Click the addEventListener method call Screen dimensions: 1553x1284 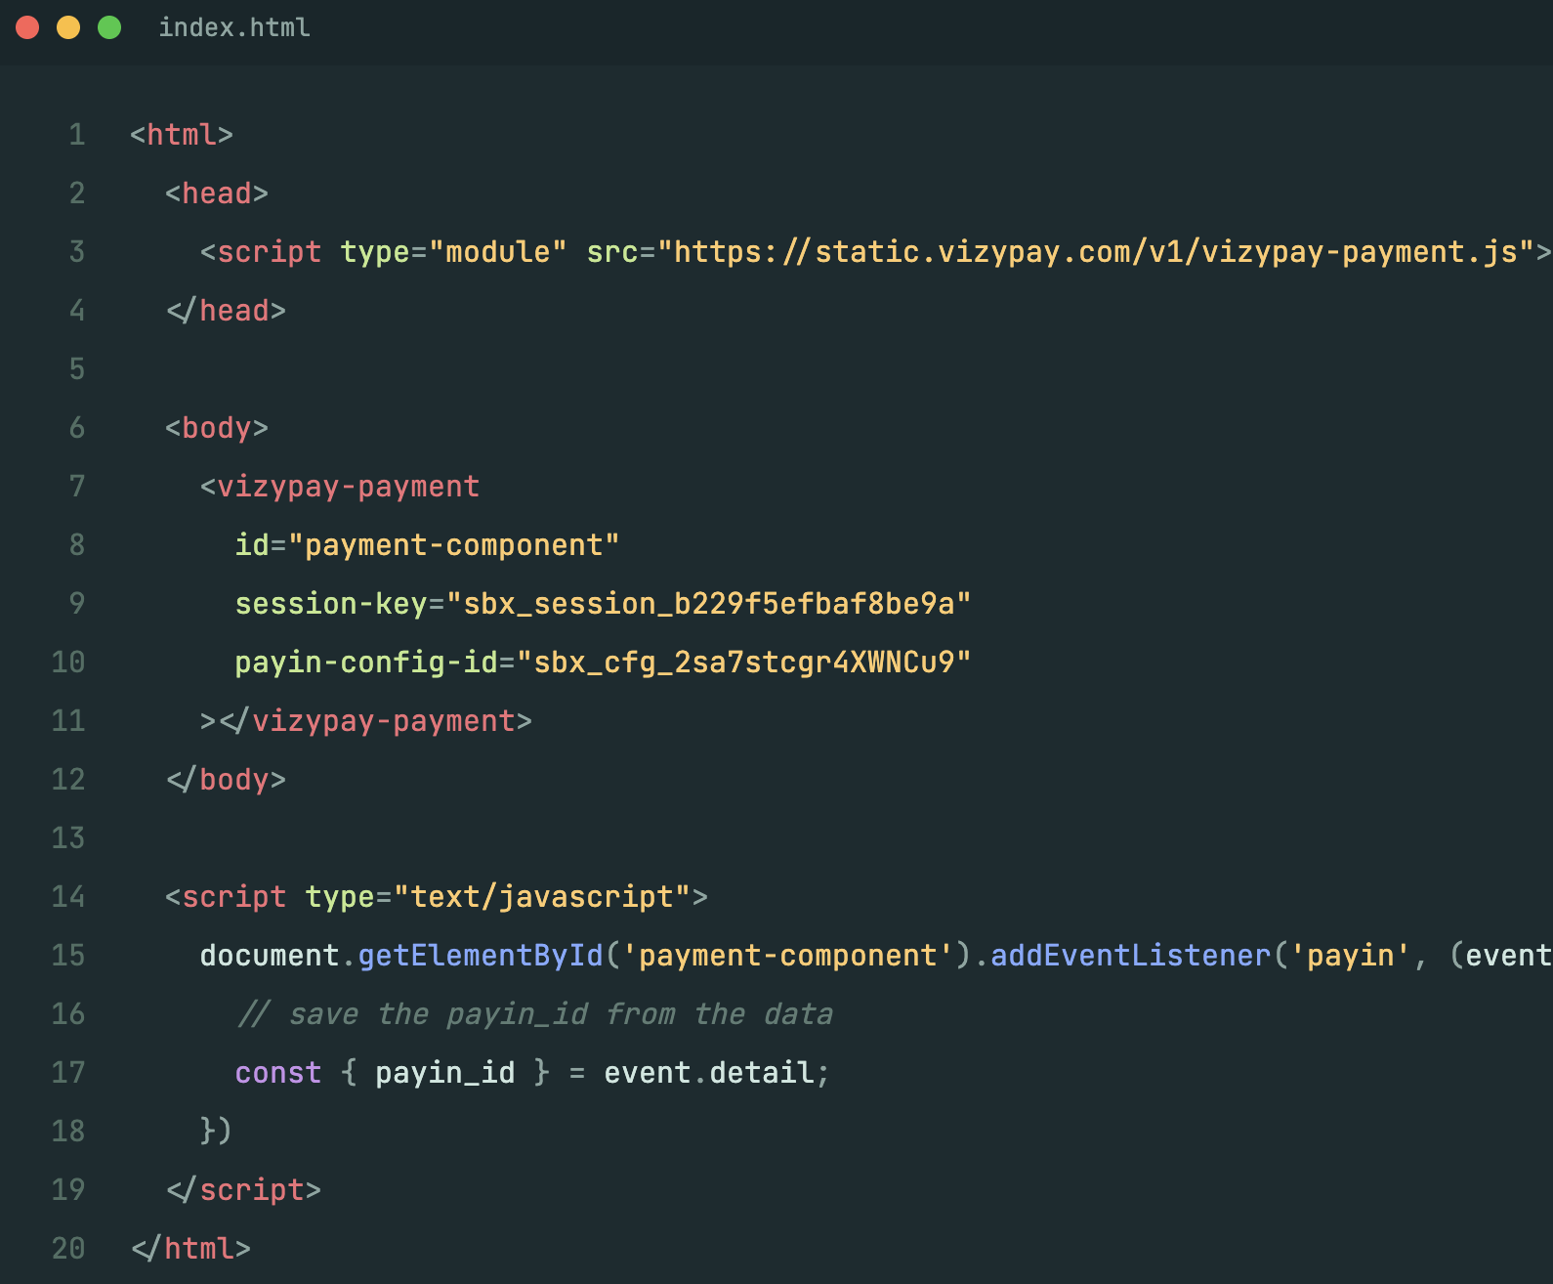click(1130, 956)
